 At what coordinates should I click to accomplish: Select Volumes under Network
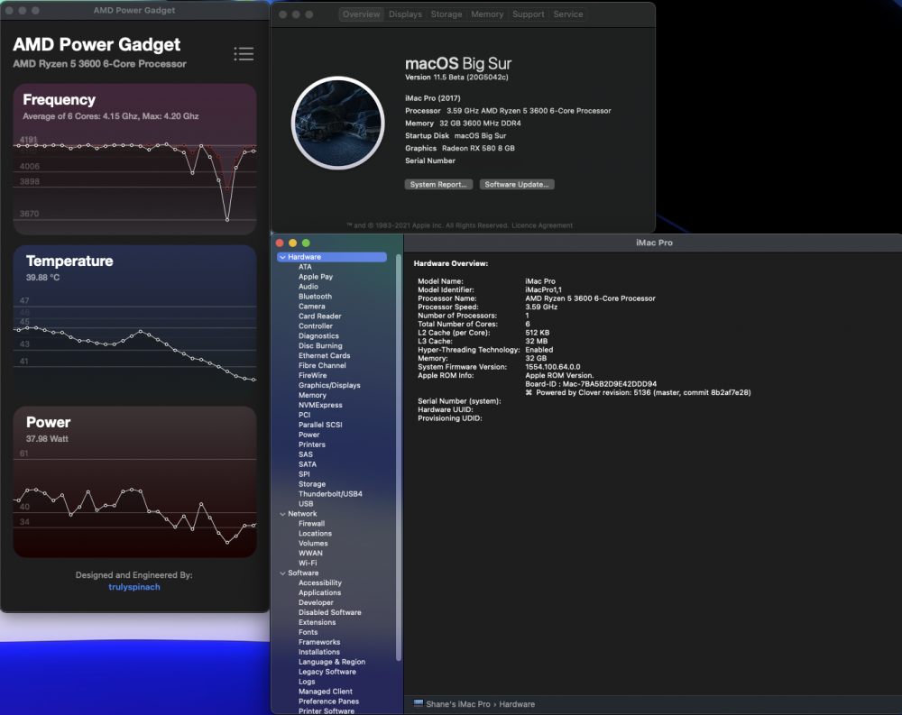(313, 543)
